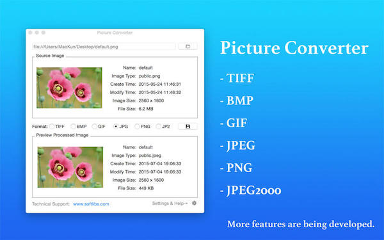
Task: Click the Technical Support label
Action: tap(51, 204)
